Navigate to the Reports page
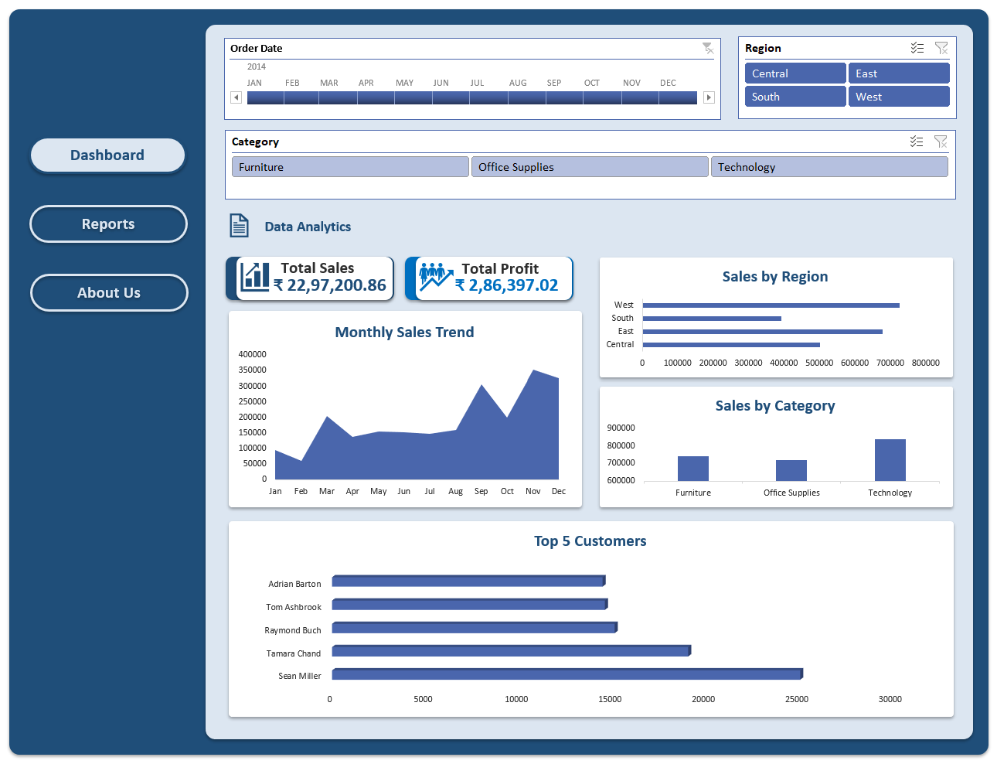Viewport: 997px width, 764px height. pyautogui.click(x=108, y=223)
